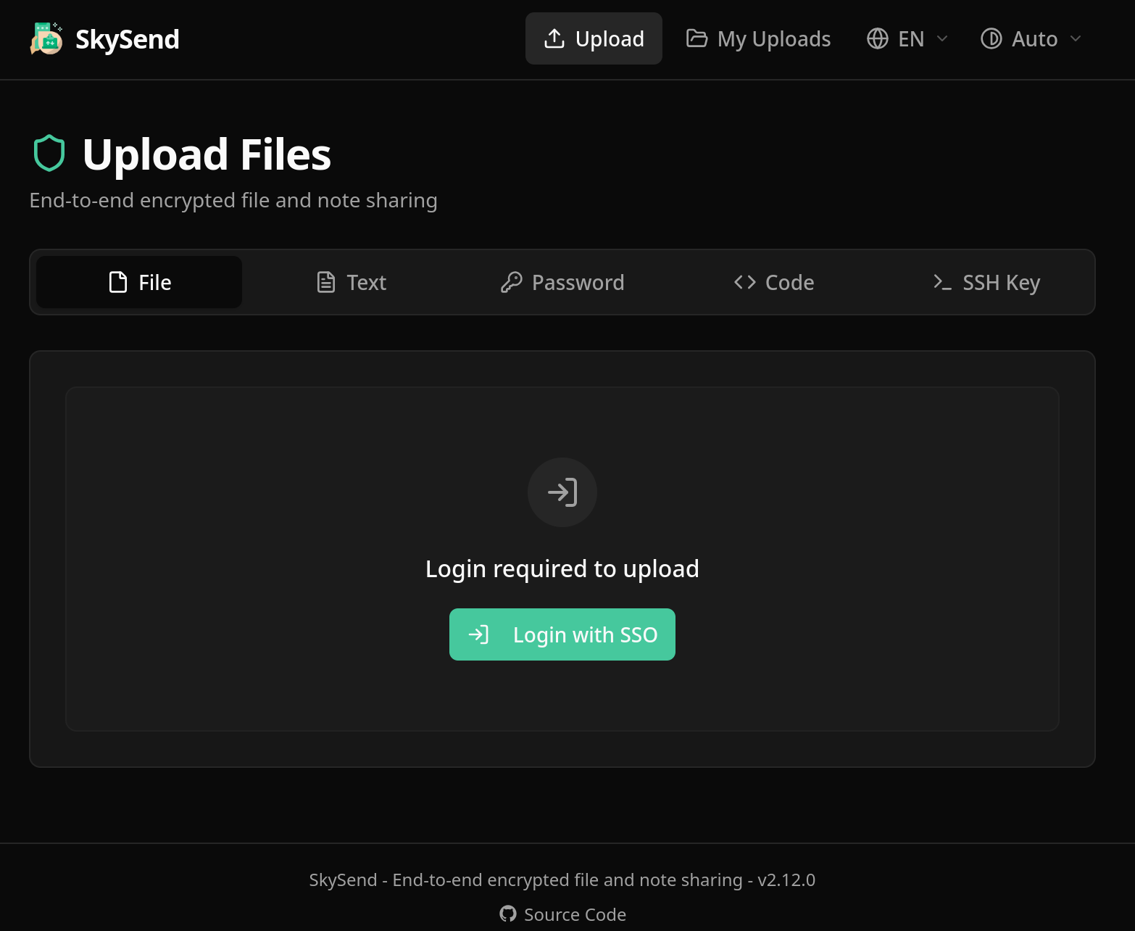Click the "Login required to upload" message
The width and height of the screenshot is (1135, 931).
[562, 568]
